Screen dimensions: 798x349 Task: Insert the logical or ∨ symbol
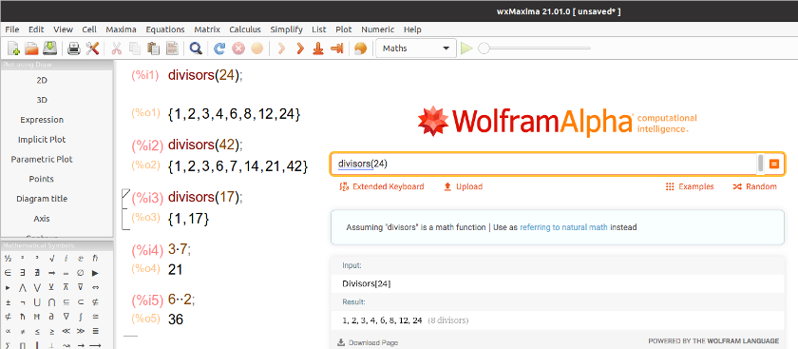pos(37,287)
